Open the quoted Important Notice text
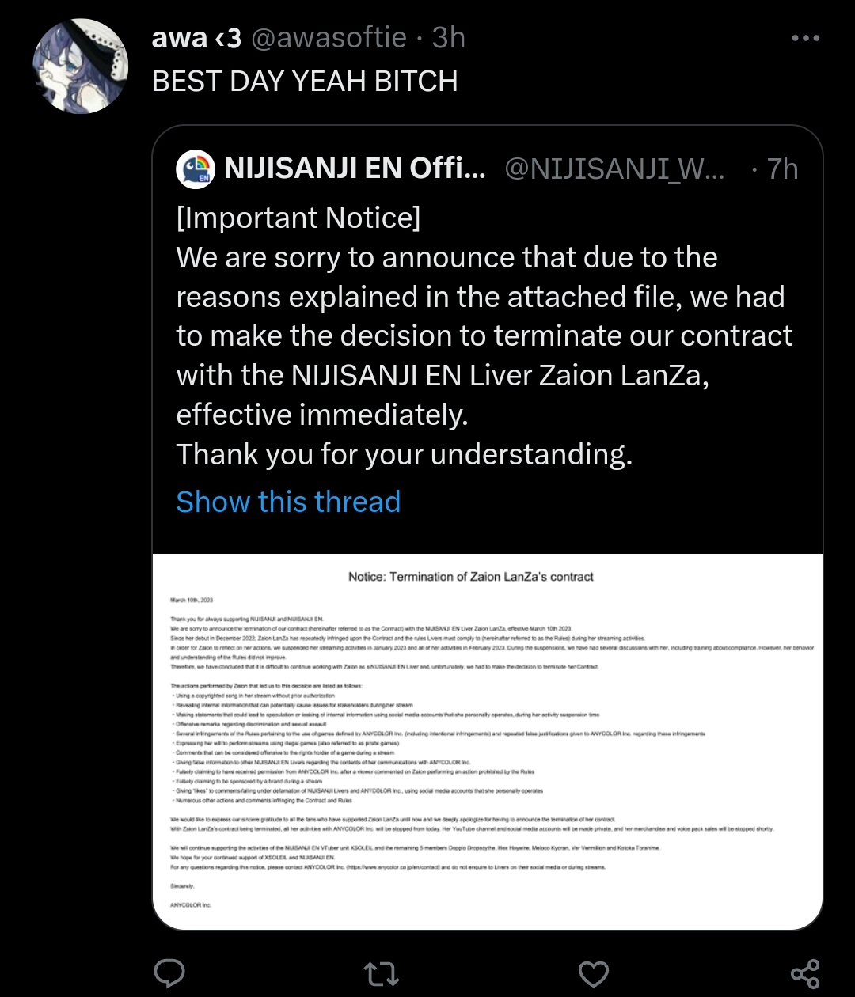Image resolution: width=855 pixels, height=997 pixels. 298,218
